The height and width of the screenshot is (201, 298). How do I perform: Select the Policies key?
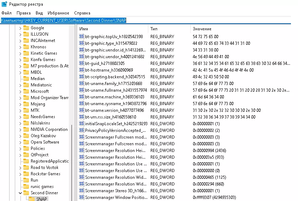[x=38, y=148]
